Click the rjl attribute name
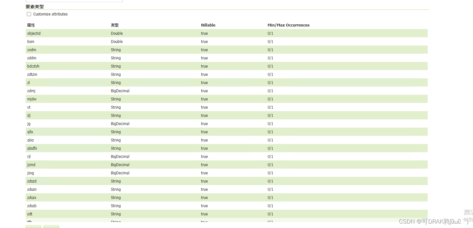The width and height of the screenshot is (473, 228). point(29,157)
